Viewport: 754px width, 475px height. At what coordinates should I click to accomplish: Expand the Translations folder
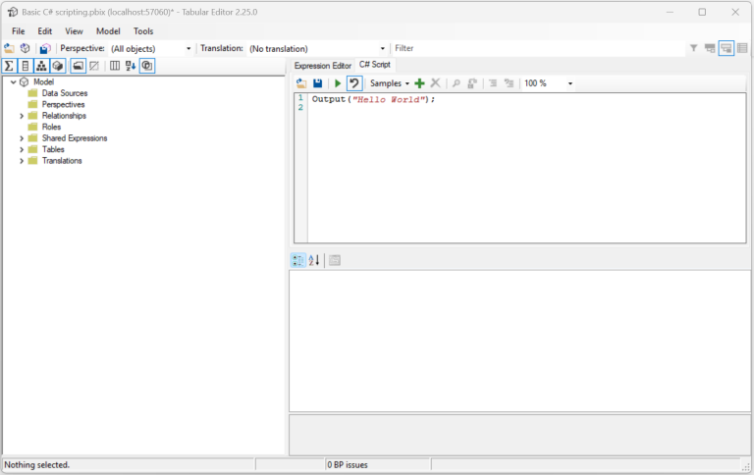[x=22, y=161]
